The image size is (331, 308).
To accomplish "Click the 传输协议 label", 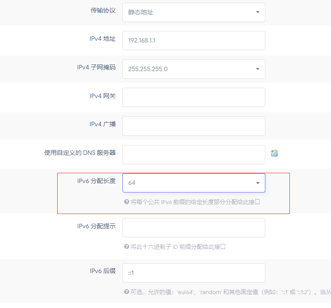I will (x=103, y=10).
